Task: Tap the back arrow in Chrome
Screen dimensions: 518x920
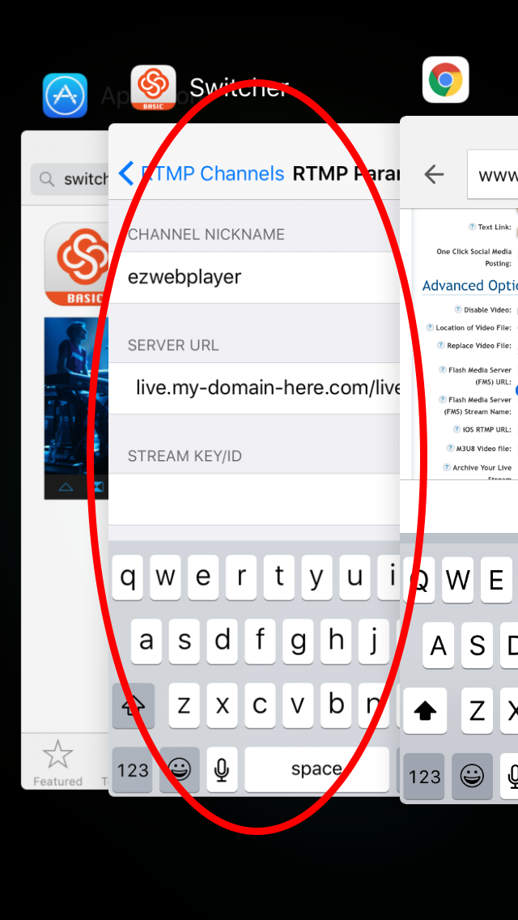Action: click(434, 174)
